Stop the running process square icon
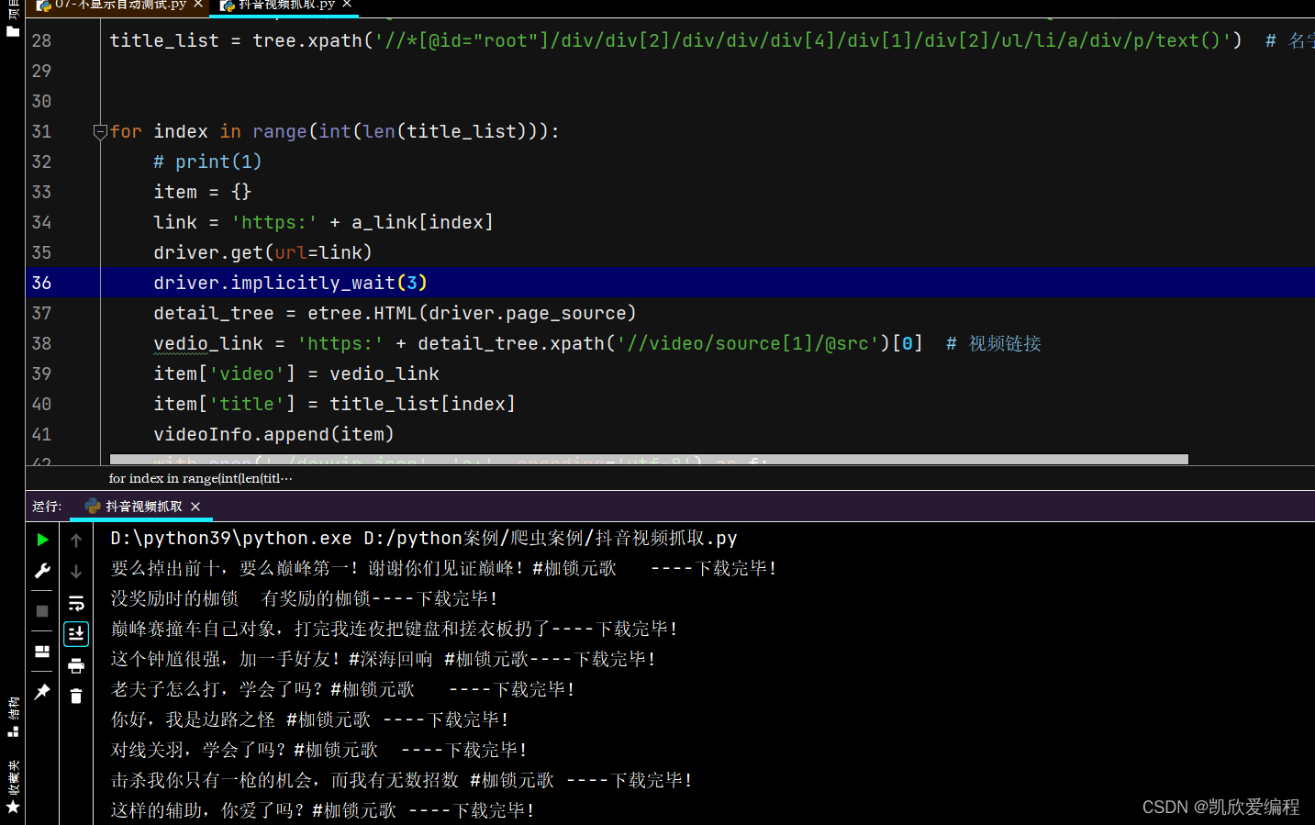This screenshot has width=1315, height=825. click(x=42, y=610)
